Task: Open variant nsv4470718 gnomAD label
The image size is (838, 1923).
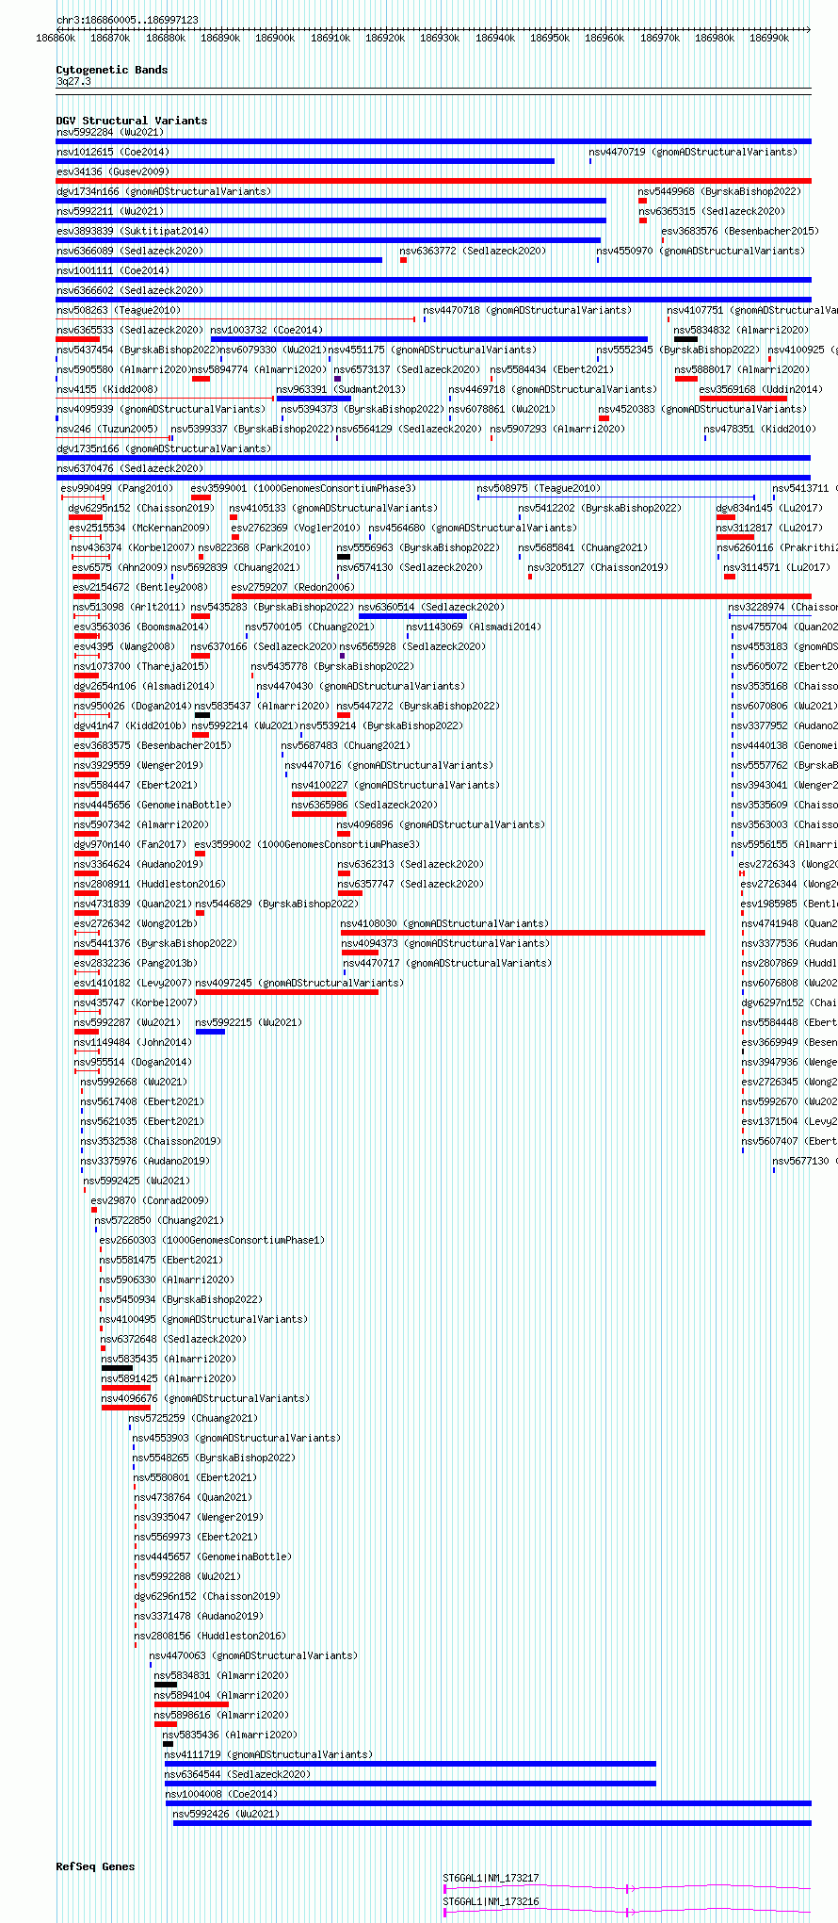Action: pyautogui.click(x=527, y=310)
